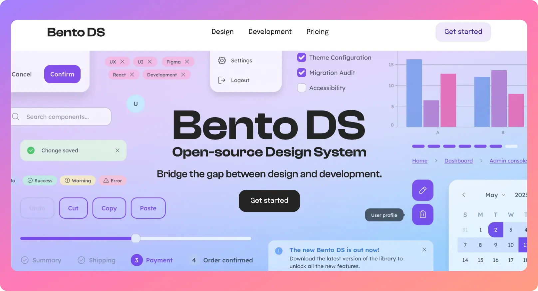The height and width of the screenshot is (291, 538).
Task: Remove the Figma tag chip
Action: tap(187, 62)
